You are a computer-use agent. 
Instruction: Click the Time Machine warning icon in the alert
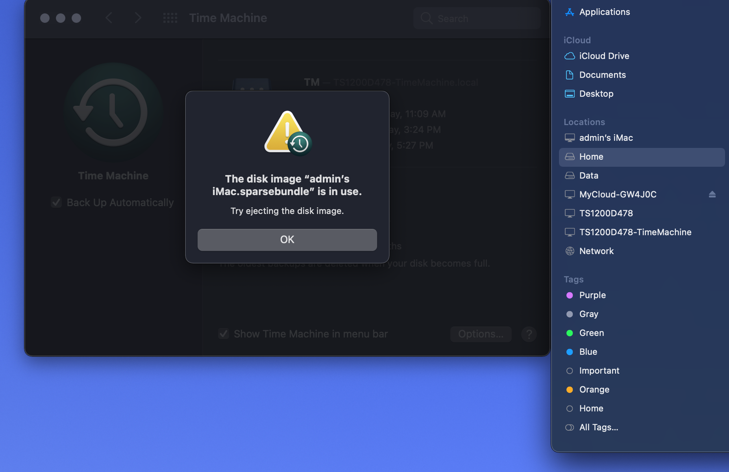tap(288, 133)
